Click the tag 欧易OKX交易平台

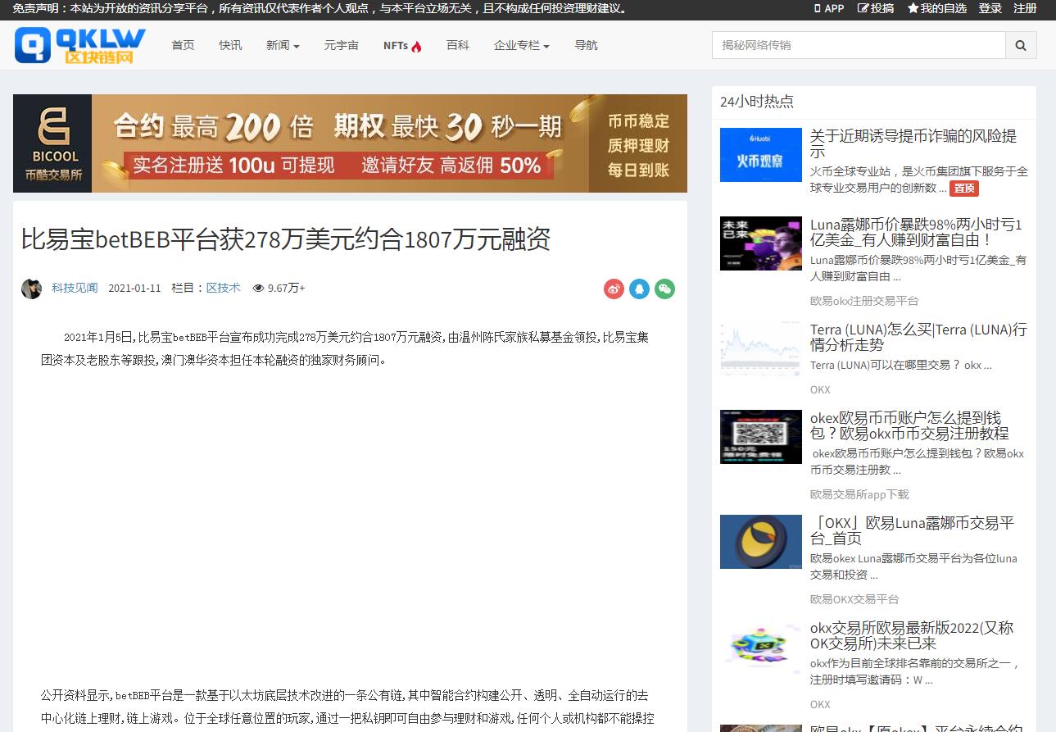854,599
